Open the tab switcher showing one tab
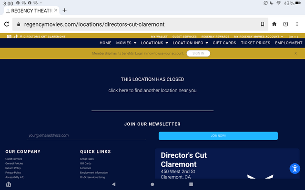This screenshot has width=305, height=190. [x=285, y=24]
